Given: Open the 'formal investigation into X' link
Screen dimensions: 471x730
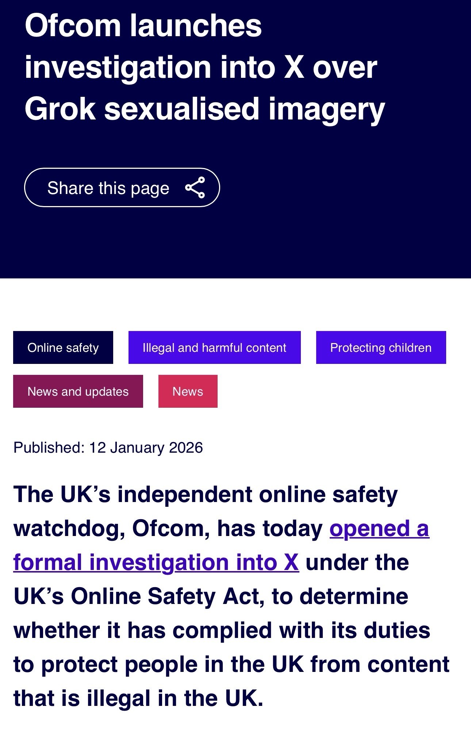Looking at the screenshot, I should point(156,562).
